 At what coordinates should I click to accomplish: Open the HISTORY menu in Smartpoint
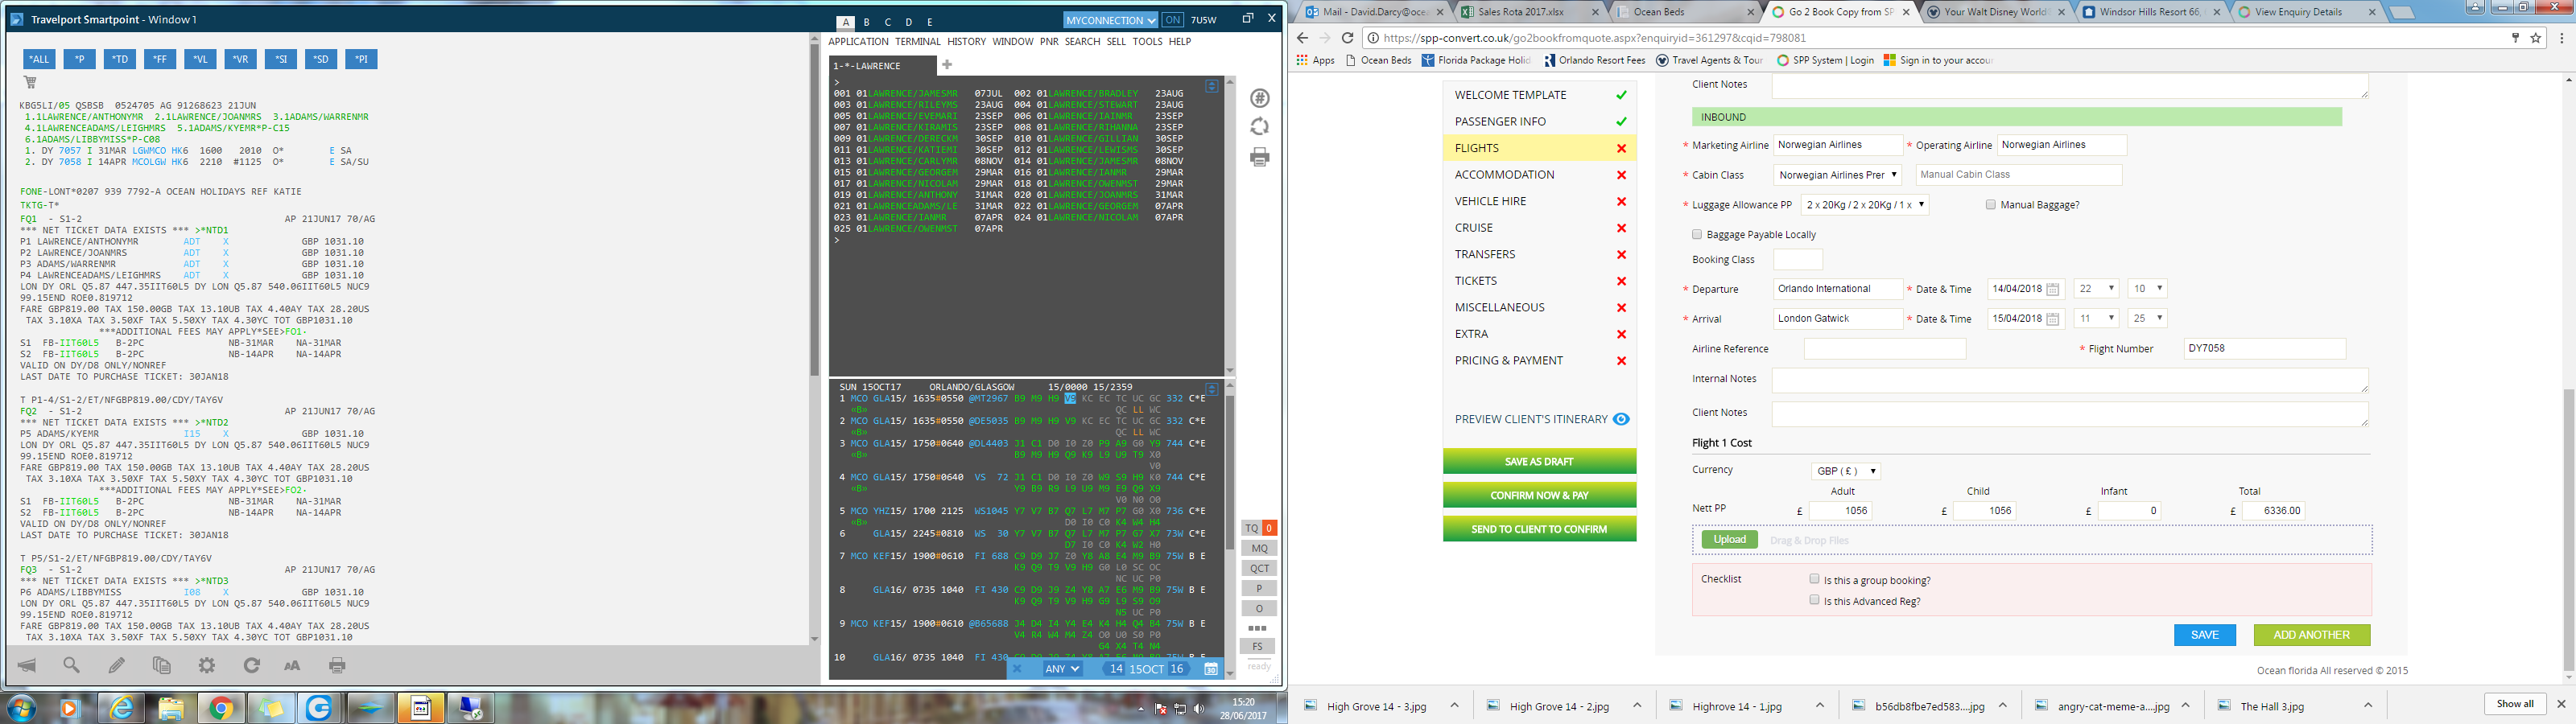[966, 42]
